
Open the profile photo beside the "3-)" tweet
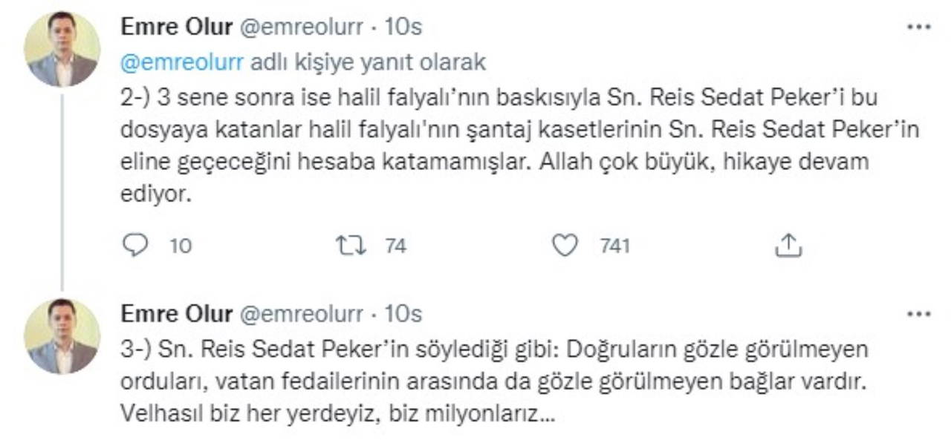pos(62,336)
